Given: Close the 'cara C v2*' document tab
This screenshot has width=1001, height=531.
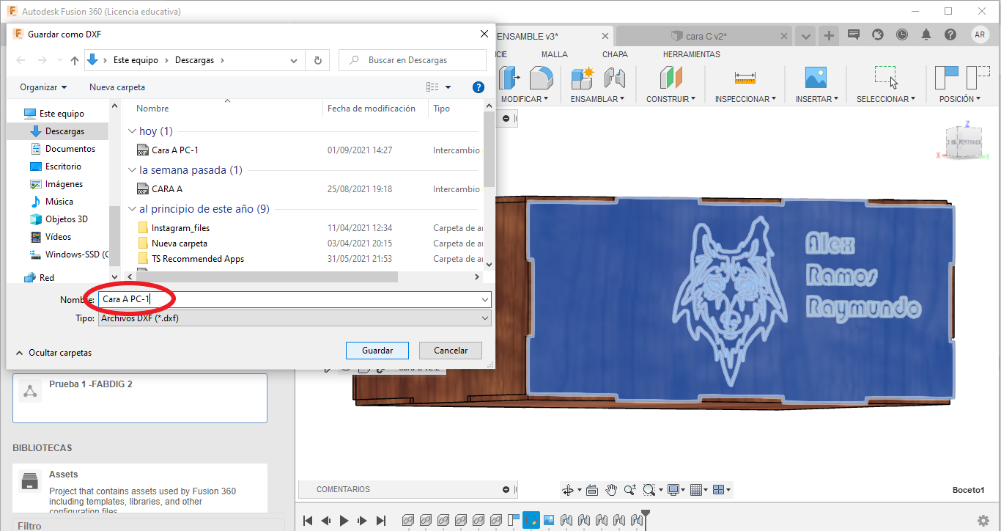Looking at the screenshot, I should pyautogui.click(x=784, y=36).
